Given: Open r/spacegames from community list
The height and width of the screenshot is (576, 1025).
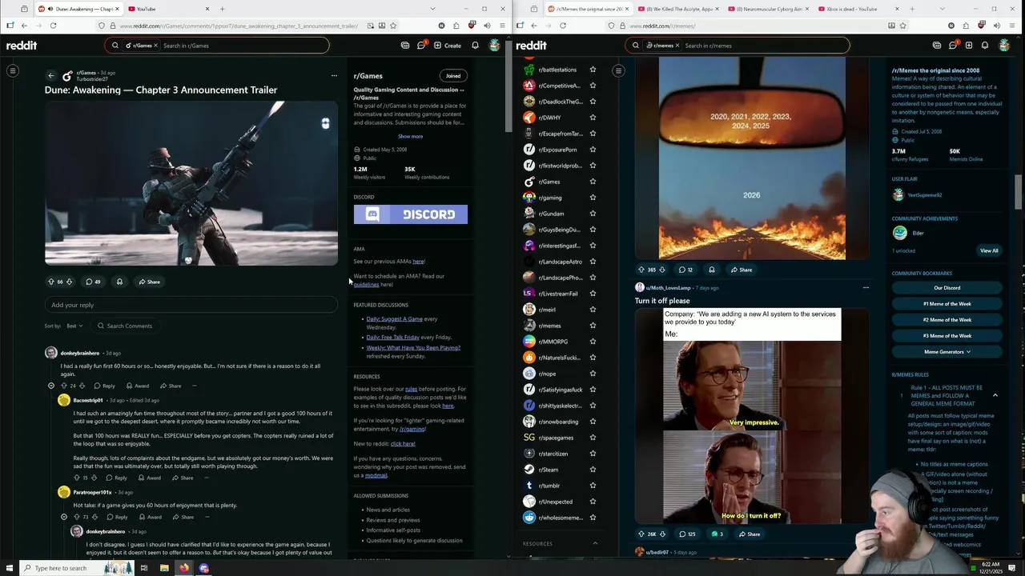Looking at the screenshot, I should pos(556,438).
